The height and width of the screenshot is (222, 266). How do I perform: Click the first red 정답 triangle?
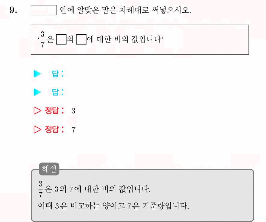(x=38, y=111)
